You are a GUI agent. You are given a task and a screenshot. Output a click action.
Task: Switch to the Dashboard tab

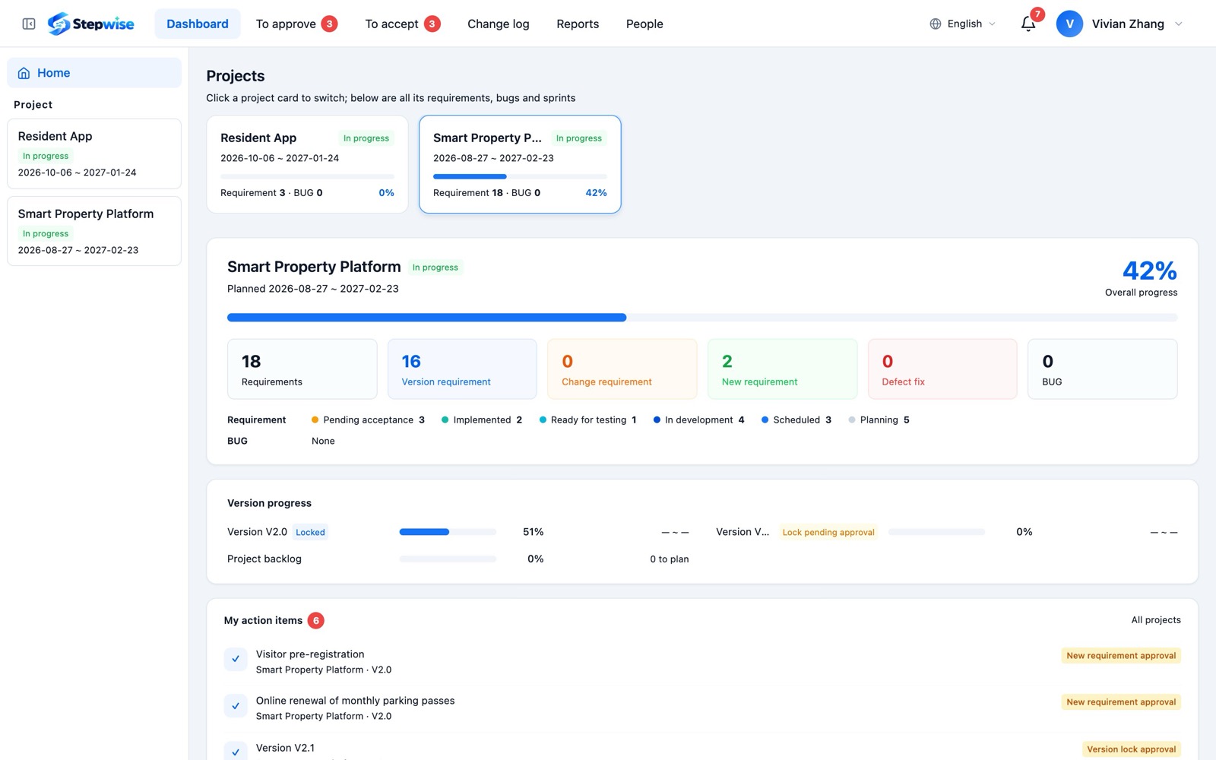coord(198,24)
